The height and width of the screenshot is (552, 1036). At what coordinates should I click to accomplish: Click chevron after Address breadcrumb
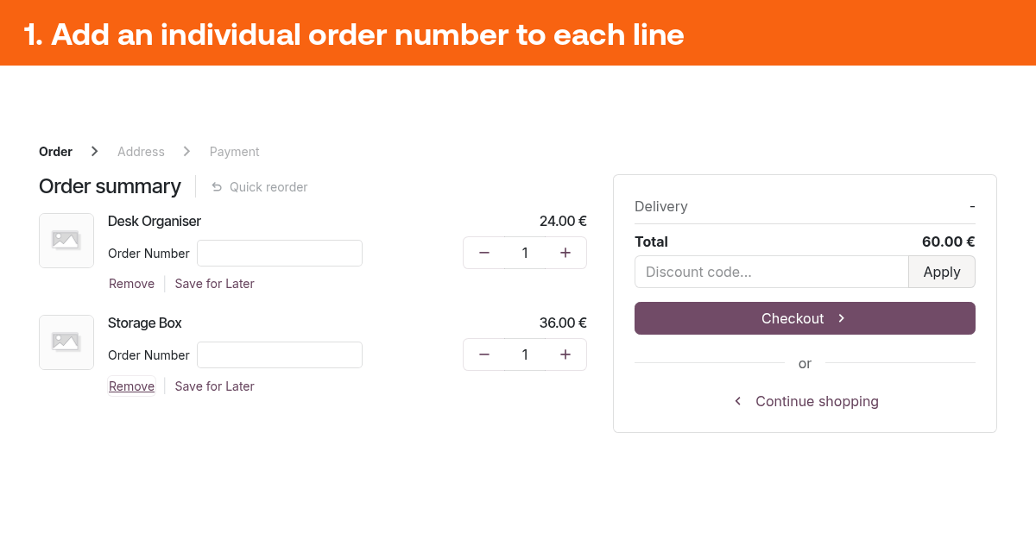[x=186, y=151]
